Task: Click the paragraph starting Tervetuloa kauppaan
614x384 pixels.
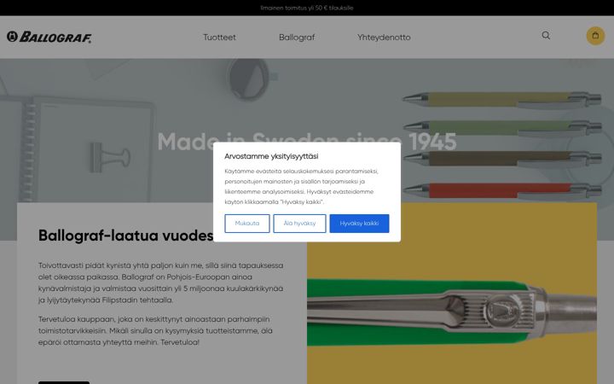Action: [155, 331]
